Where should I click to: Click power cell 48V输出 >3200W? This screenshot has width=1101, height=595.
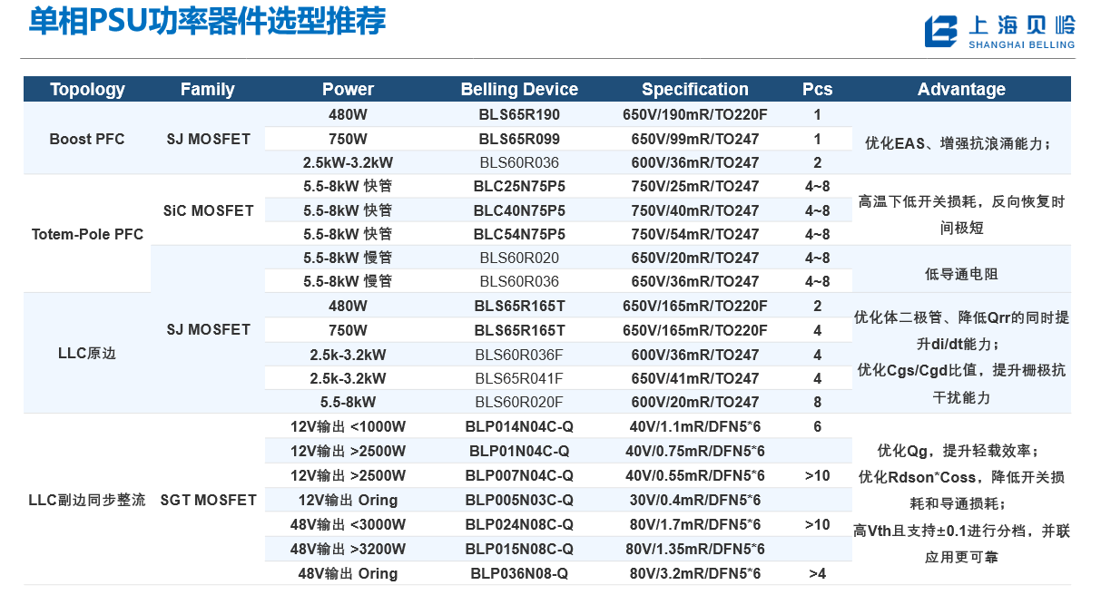tap(348, 549)
